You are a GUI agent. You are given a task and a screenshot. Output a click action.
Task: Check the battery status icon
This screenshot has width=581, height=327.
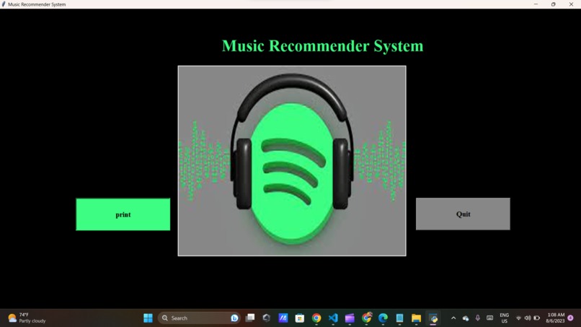pos(536,318)
